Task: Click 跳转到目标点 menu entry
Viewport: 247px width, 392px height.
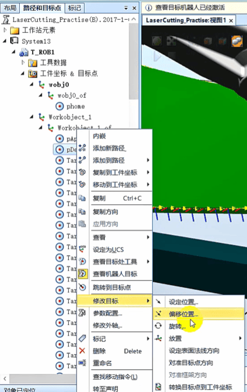Action: click(114, 287)
